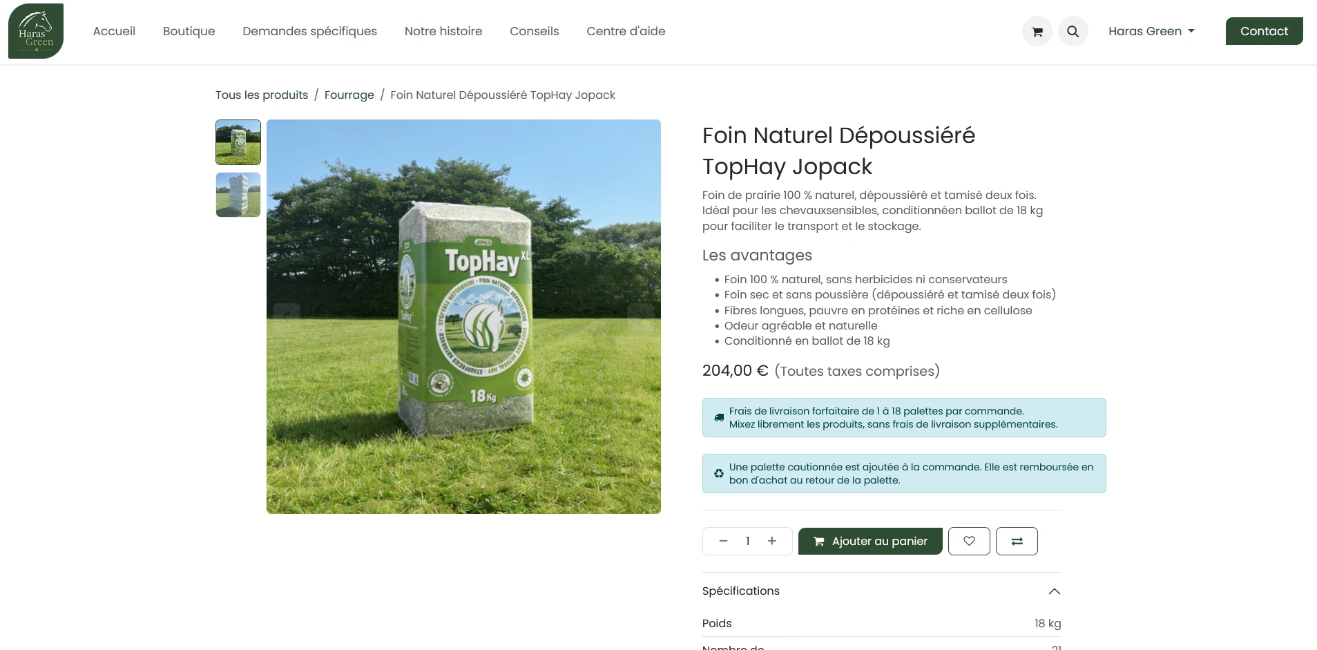Open the shopping cart icon
Screen dimensions: 1317x650
click(1037, 31)
